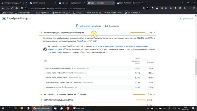Click the computer monitor icon in the device tabs
Viewport: 197px width, 111px height.
tap(107, 26)
